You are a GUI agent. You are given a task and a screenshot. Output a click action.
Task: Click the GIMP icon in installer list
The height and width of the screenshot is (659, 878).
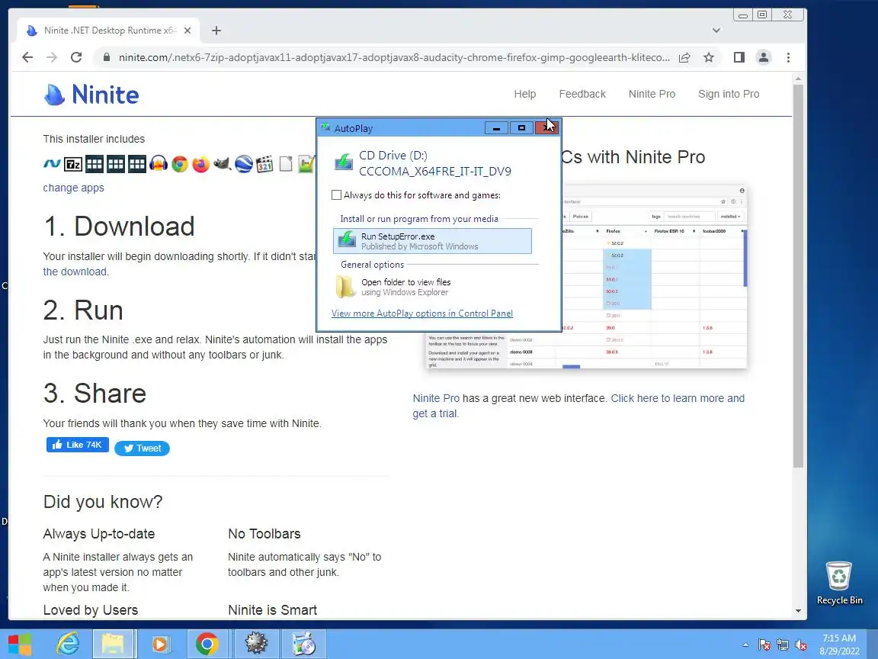(223, 164)
